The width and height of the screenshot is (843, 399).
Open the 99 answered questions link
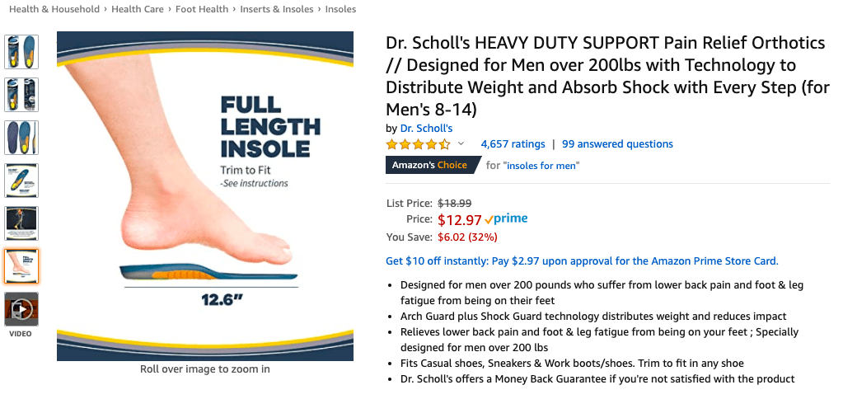[617, 144]
